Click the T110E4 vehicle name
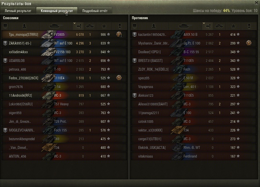This screenshot has width=260, height=187. (x=59, y=78)
